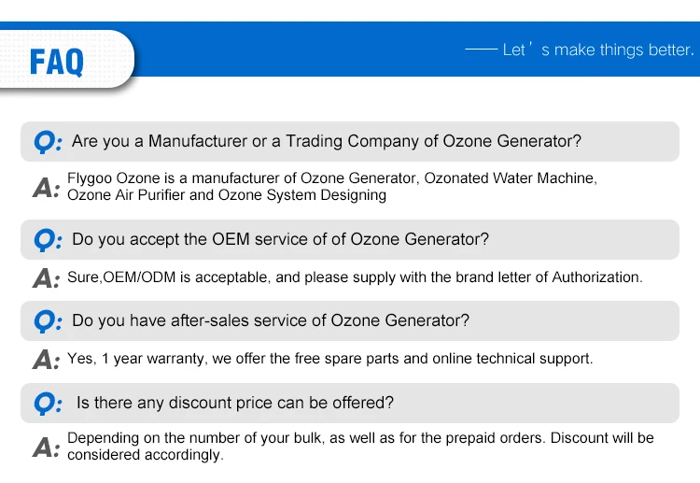Click the Q icon beside the manufacturer question

point(47,142)
